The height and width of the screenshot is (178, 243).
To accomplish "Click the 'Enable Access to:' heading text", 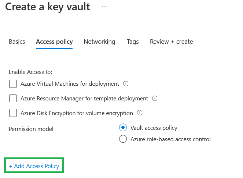I will click(30, 72).
